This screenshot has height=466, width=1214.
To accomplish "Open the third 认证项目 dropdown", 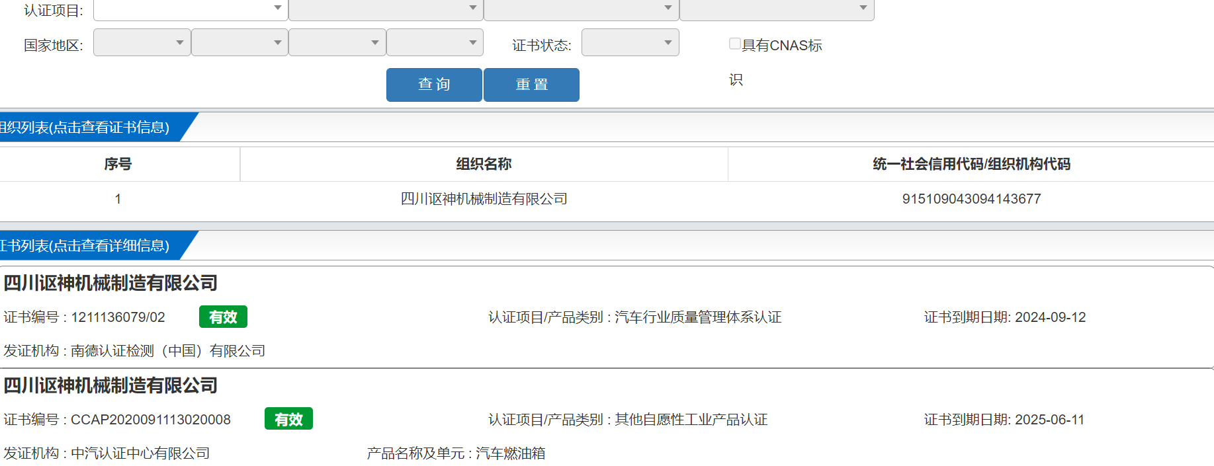I will [581, 9].
